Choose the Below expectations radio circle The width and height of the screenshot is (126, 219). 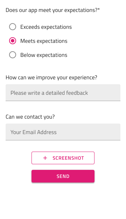click(13, 55)
